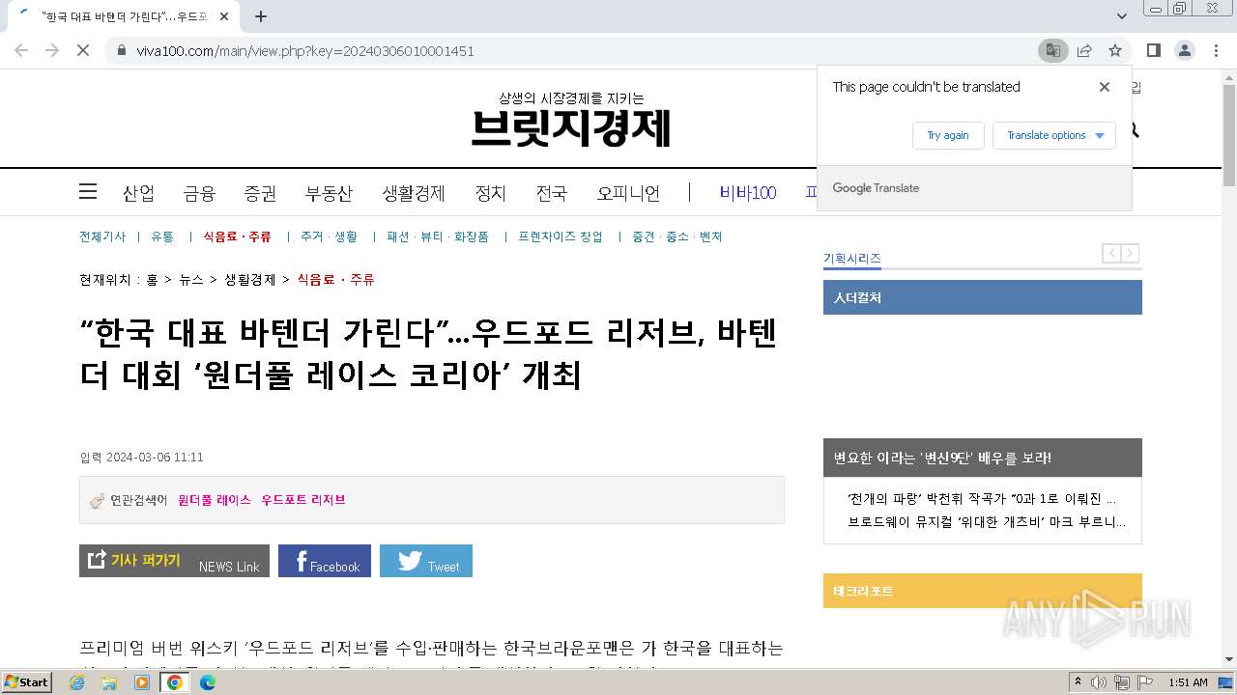Select the 유통 subcategory
Image resolution: width=1237 pixels, height=695 pixels.
tap(162, 236)
